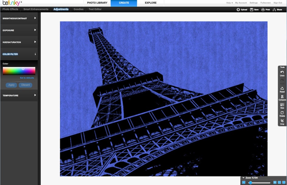Click the Sign Out link
This screenshot has height=185, width=287.
[x=278, y=3]
